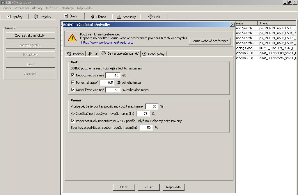Click the memory-in-use percentage field
Screen dimensions: 298x195
[152, 106]
